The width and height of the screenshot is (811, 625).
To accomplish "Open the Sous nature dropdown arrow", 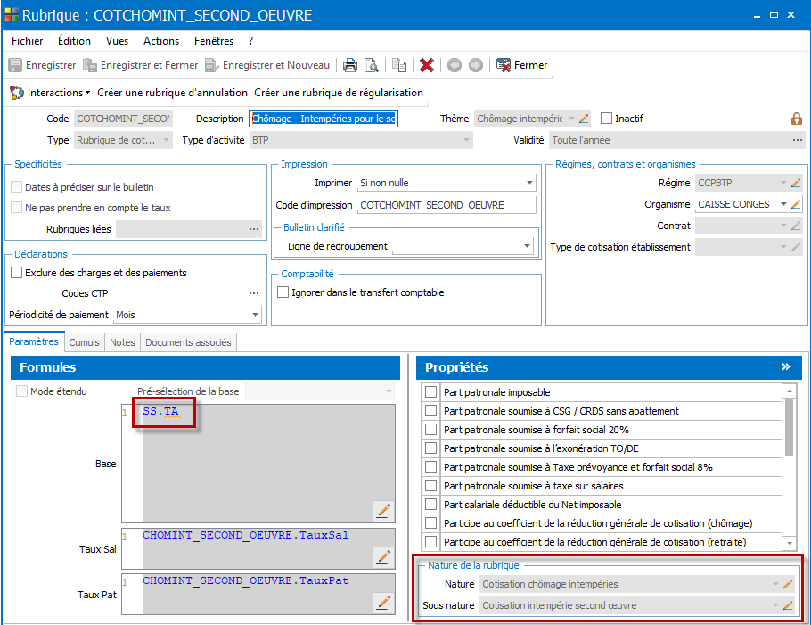I will click(x=776, y=605).
